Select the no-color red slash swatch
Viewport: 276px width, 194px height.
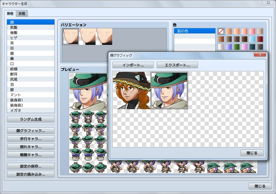(x=221, y=31)
